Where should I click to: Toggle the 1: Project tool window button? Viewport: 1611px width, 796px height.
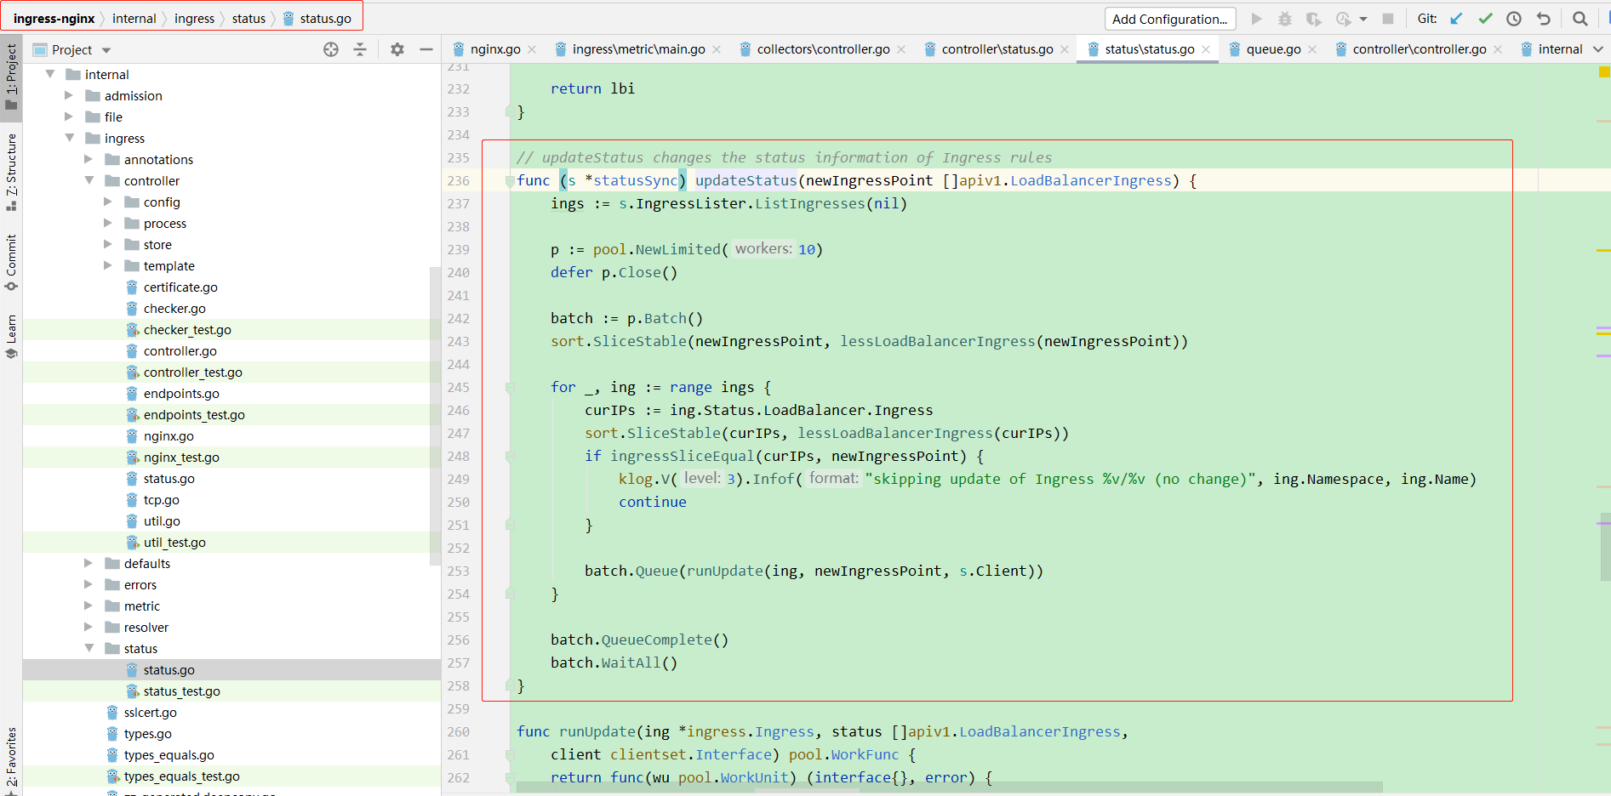pyautogui.click(x=11, y=77)
